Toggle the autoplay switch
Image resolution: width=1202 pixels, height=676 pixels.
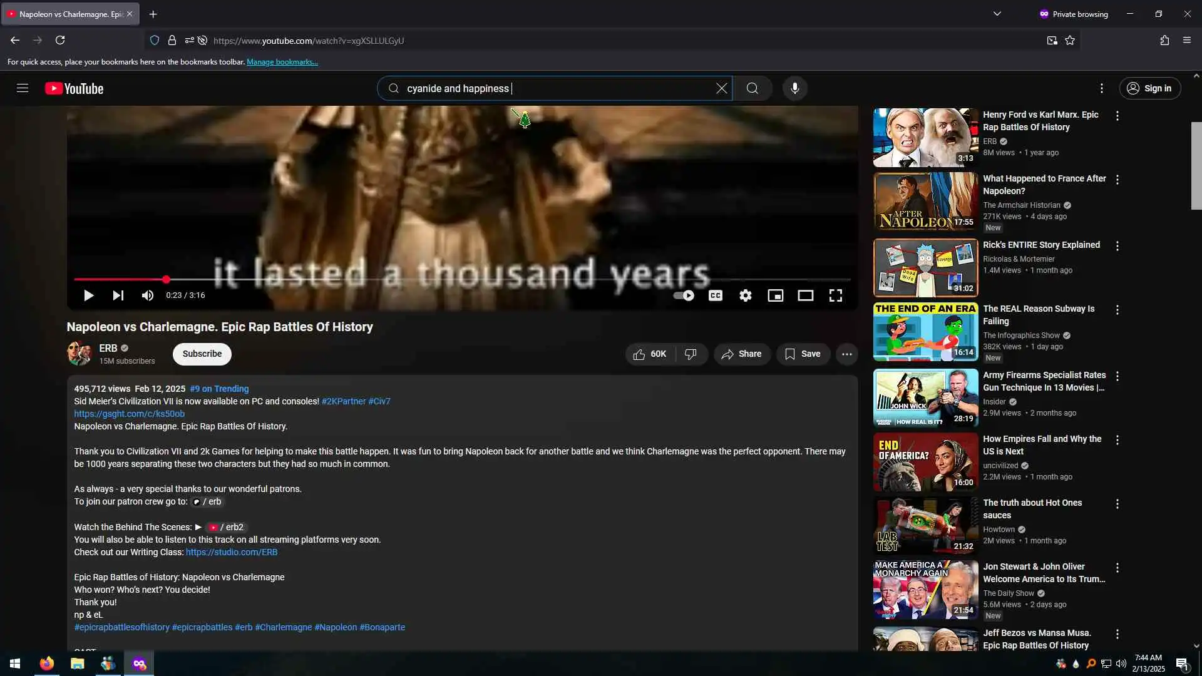tap(684, 295)
